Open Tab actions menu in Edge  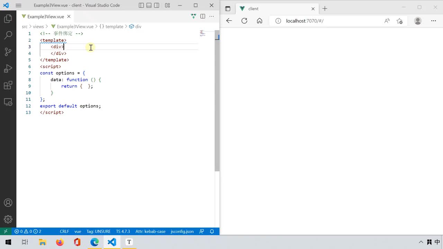227,9
